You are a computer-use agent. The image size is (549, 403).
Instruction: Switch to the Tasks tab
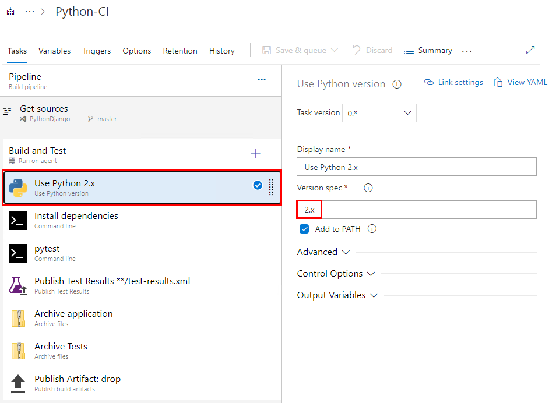pos(17,51)
